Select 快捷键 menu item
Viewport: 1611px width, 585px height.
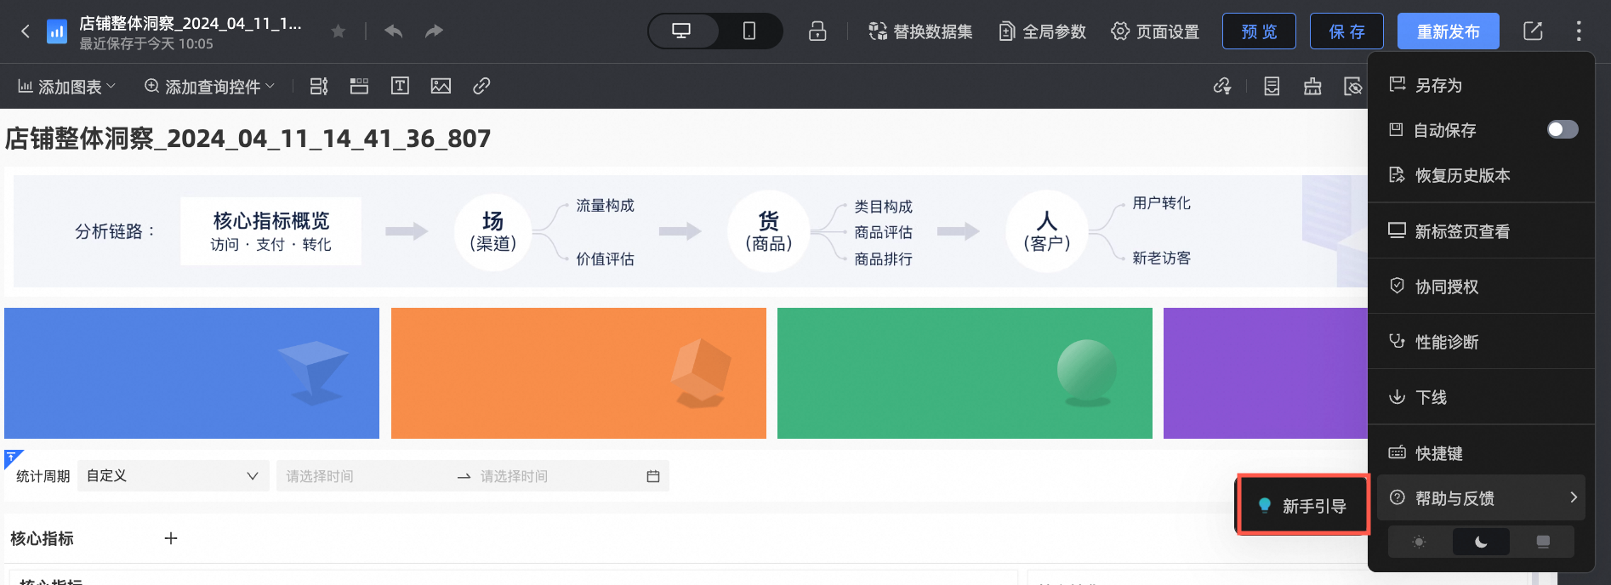pyautogui.click(x=1481, y=453)
